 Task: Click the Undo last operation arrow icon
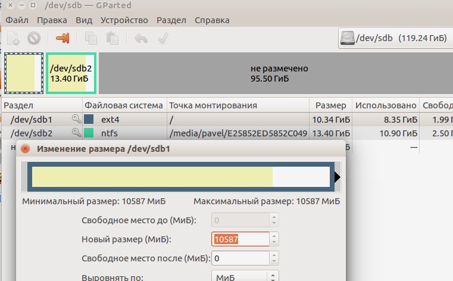coord(141,39)
